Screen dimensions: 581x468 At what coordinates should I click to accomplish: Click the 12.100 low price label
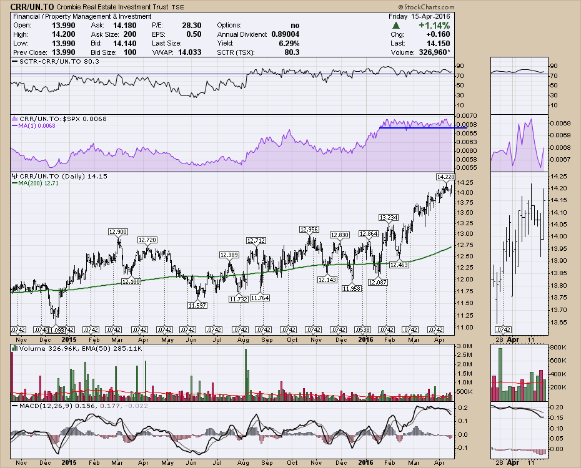point(131,282)
